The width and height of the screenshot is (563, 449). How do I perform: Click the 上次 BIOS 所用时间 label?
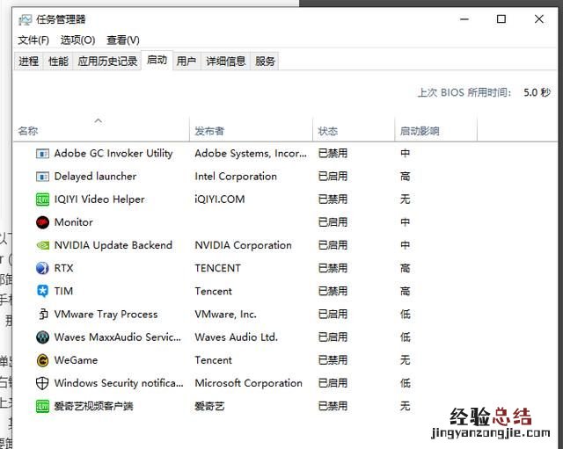pyautogui.click(x=464, y=92)
